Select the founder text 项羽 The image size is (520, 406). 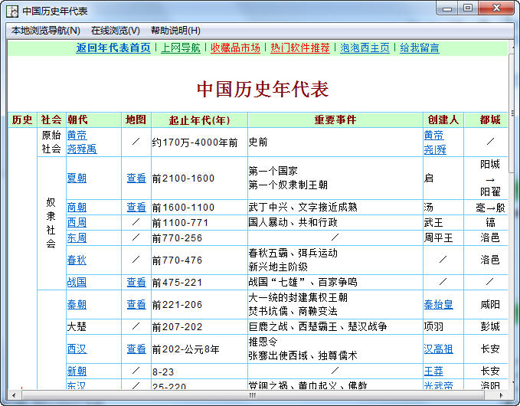pos(433,327)
